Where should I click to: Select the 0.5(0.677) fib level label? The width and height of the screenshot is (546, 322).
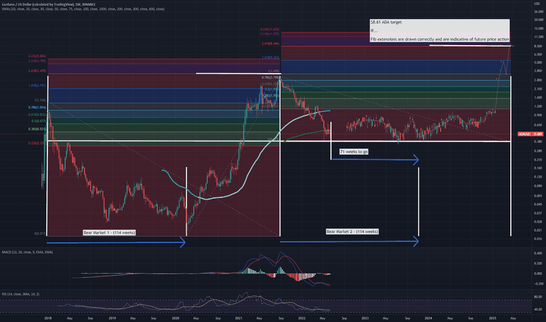coord(39,121)
